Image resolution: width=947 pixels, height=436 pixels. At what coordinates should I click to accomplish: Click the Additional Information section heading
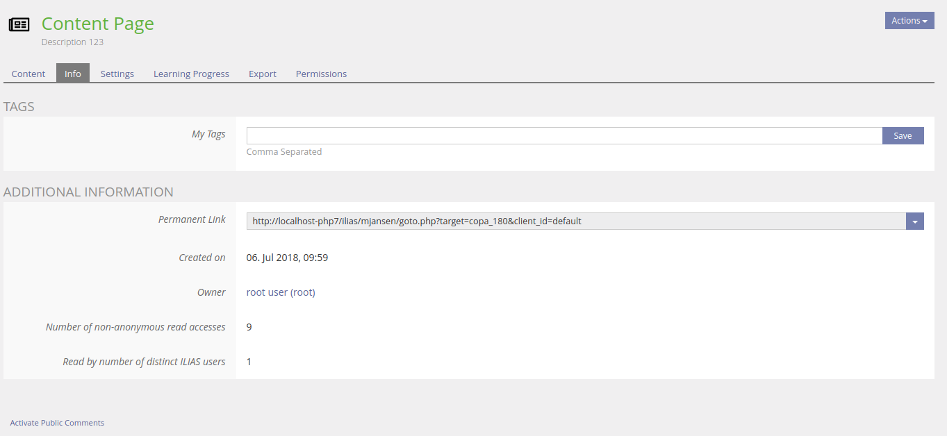point(88,192)
